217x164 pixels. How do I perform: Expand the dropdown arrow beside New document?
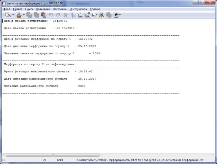point(13,15)
